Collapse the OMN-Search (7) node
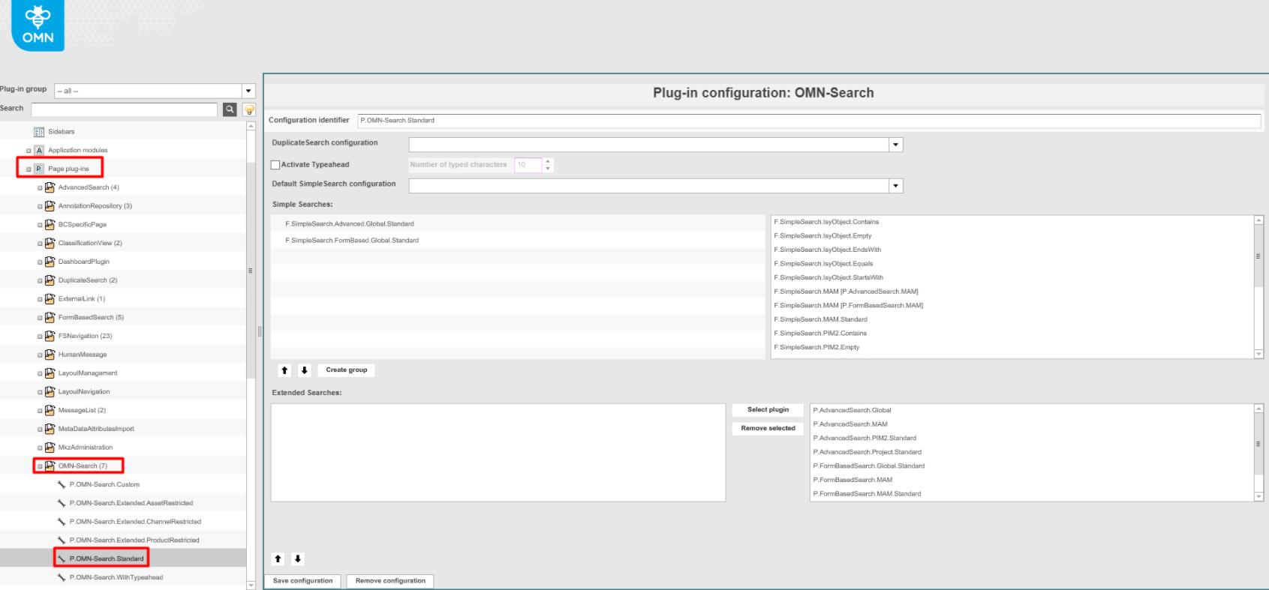Viewport: 1269px width, 590px height. pos(40,466)
